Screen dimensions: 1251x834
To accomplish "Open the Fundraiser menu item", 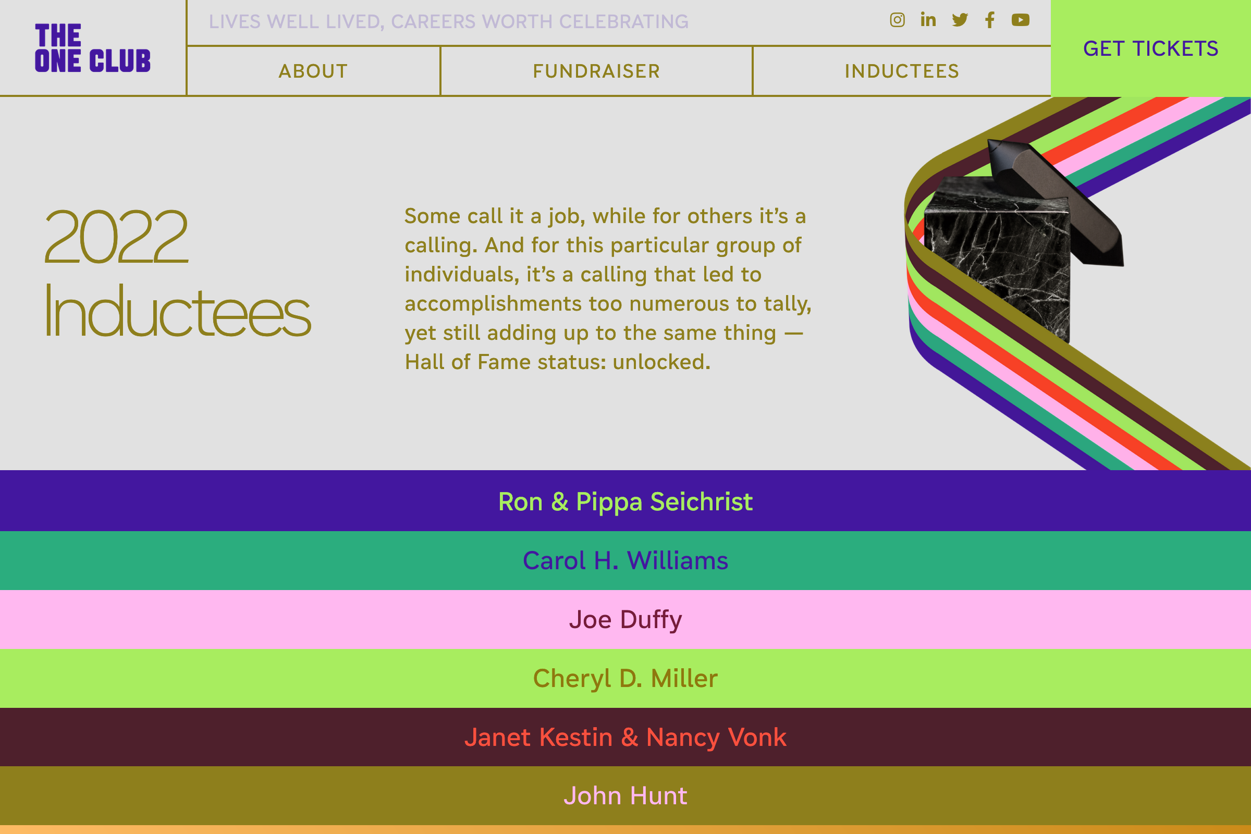I will point(596,71).
